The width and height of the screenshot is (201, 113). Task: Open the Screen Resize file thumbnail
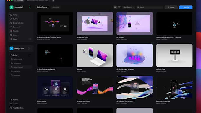[x=55, y=87]
